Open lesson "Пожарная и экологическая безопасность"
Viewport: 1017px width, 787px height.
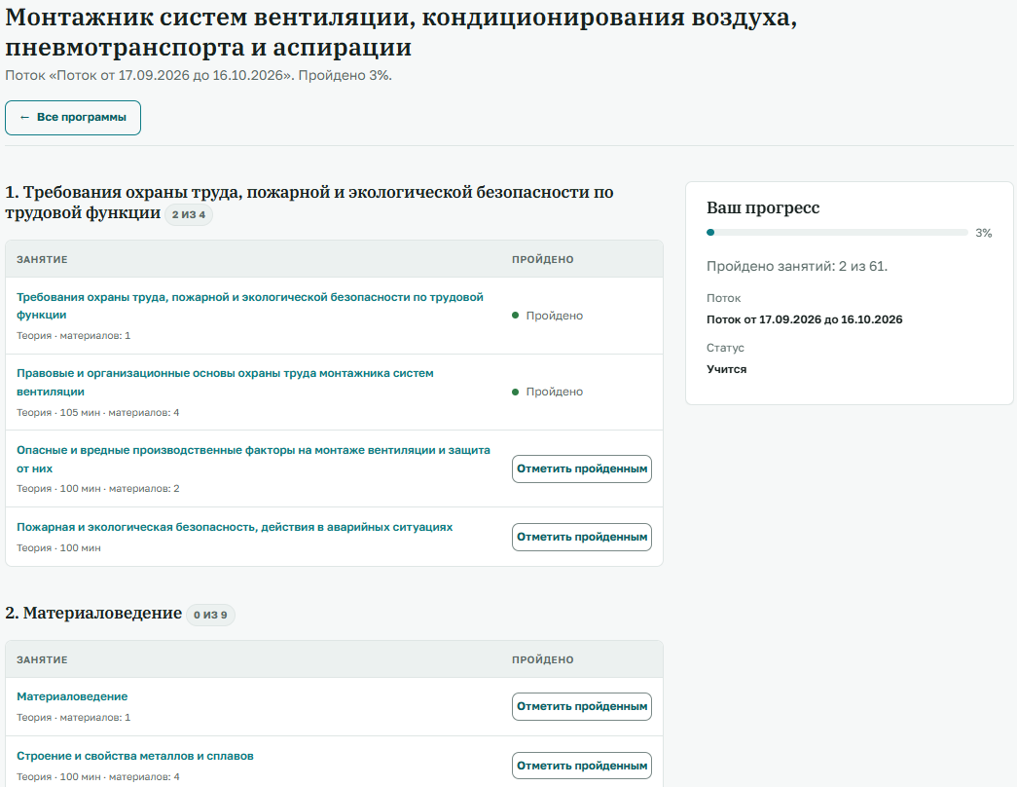(235, 527)
